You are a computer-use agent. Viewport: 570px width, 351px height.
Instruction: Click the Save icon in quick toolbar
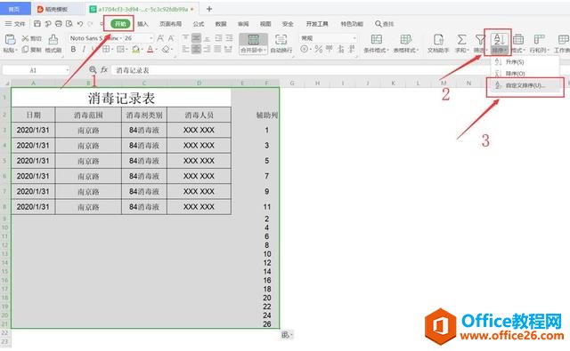coord(37,24)
